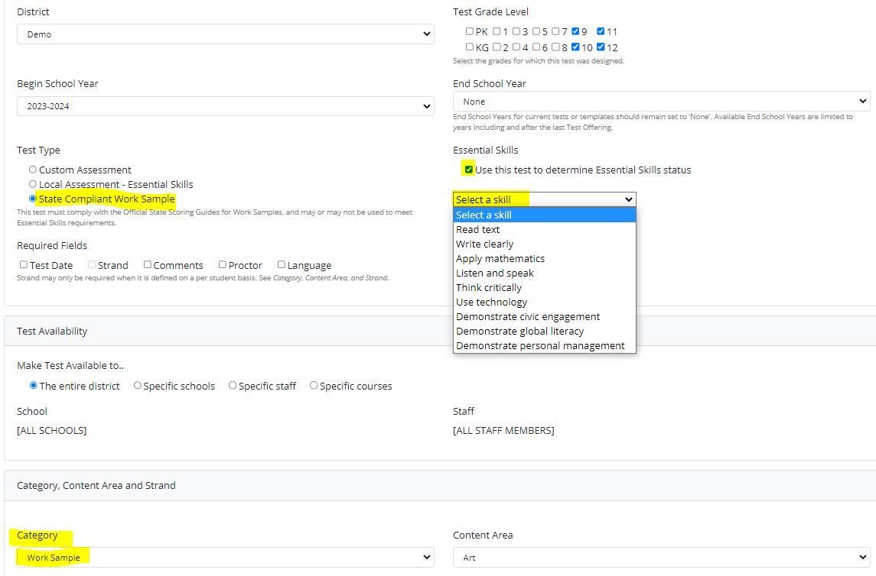Open the District dropdown
This screenshot has height=576, width=876.
click(x=225, y=34)
